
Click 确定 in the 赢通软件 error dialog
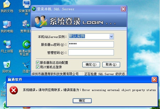coord(82,101)
